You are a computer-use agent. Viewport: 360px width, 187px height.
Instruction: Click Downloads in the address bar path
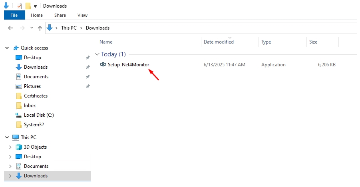[x=97, y=28]
